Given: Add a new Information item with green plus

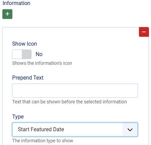Looking at the screenshot, I should 7,14.
